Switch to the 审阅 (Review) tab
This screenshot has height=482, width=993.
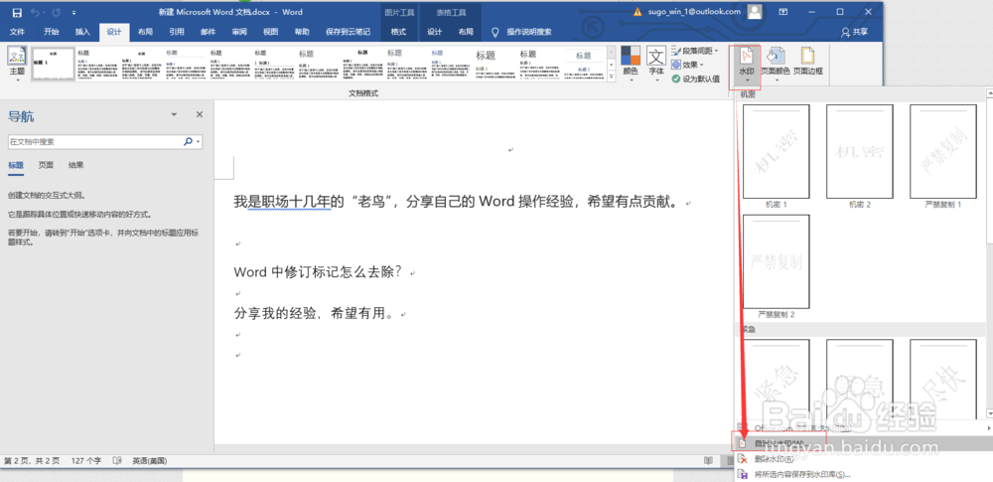click(239, 32)
